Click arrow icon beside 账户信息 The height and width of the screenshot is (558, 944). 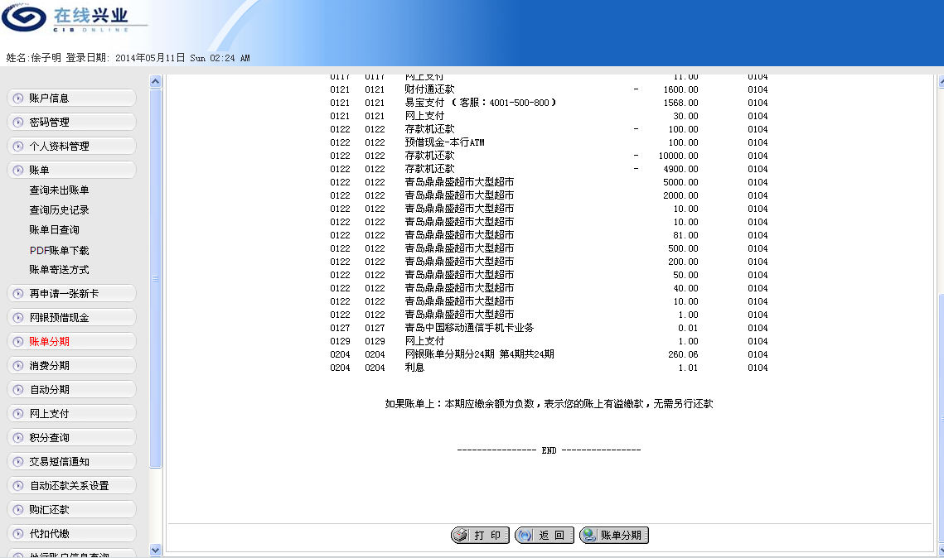pos(18,98)
